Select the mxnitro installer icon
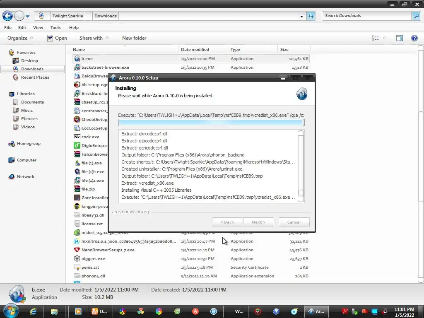 coord(77,241)
